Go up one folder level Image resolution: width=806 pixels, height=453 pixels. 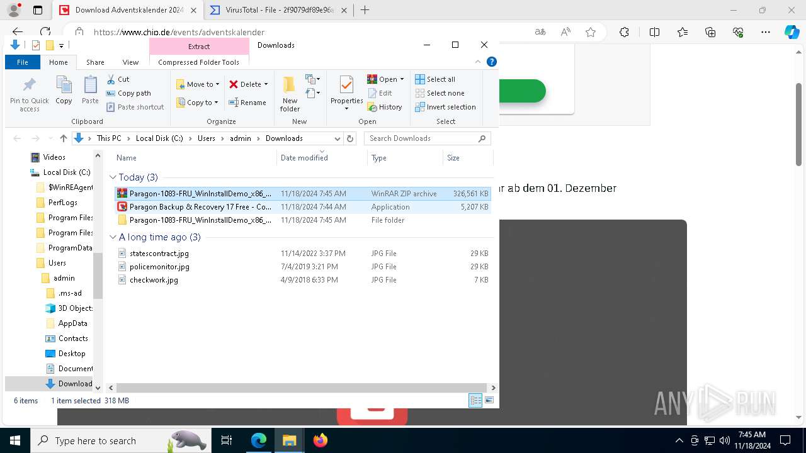click(x=63, y=138)
